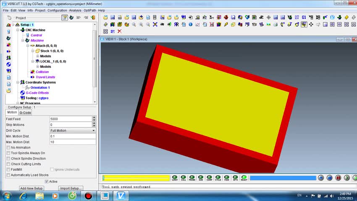Enable Check Cutting Limits checkbox
The width and height of the screenshot is (357, 201).
pyautogui.click(x=8, y=164)
